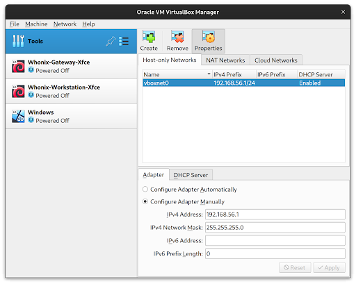This screenshot has height=284, width=356.
Task: Switch to the DHCP Server tab
Action: click(191, 175)
